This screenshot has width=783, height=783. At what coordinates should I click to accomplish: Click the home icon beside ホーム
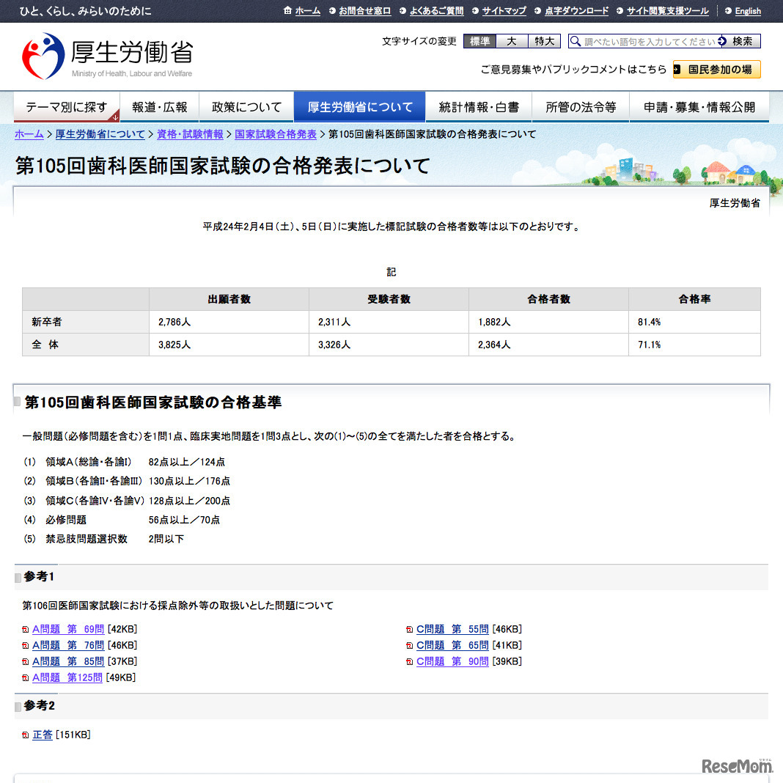point(286,11)
